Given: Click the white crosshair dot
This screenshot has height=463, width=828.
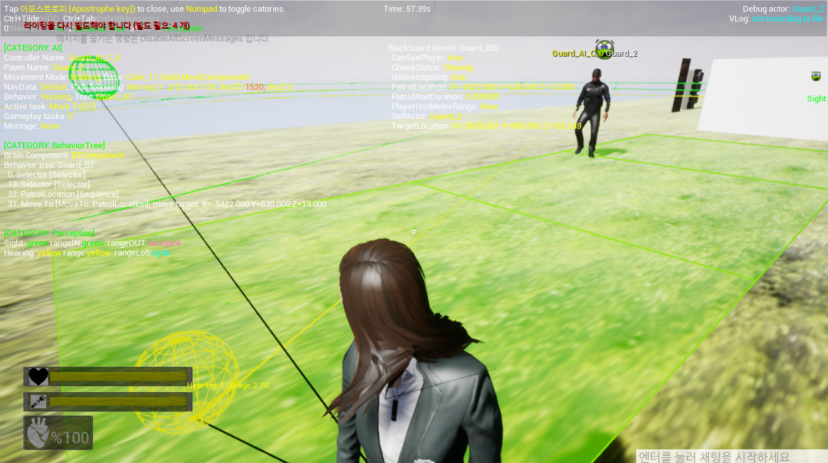Looking at the screenshot, I should (x=414, y=231).
